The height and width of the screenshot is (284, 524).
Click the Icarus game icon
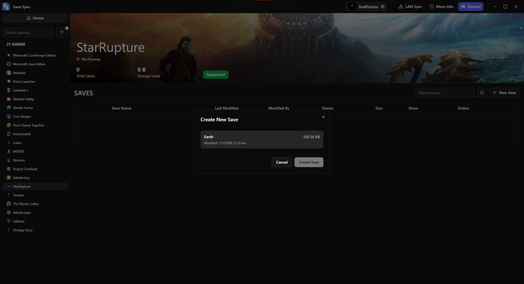click(9, 143)
